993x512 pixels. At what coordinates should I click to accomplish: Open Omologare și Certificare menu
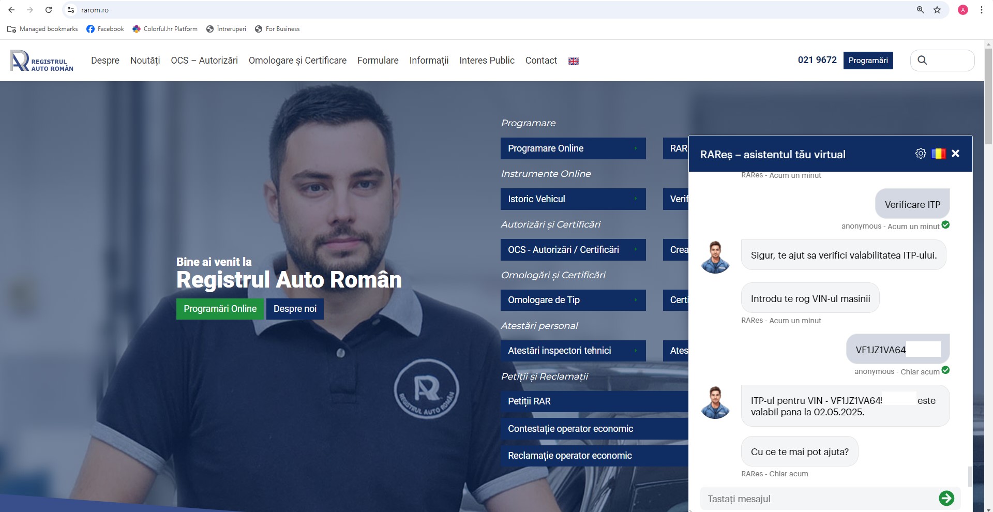297,61
